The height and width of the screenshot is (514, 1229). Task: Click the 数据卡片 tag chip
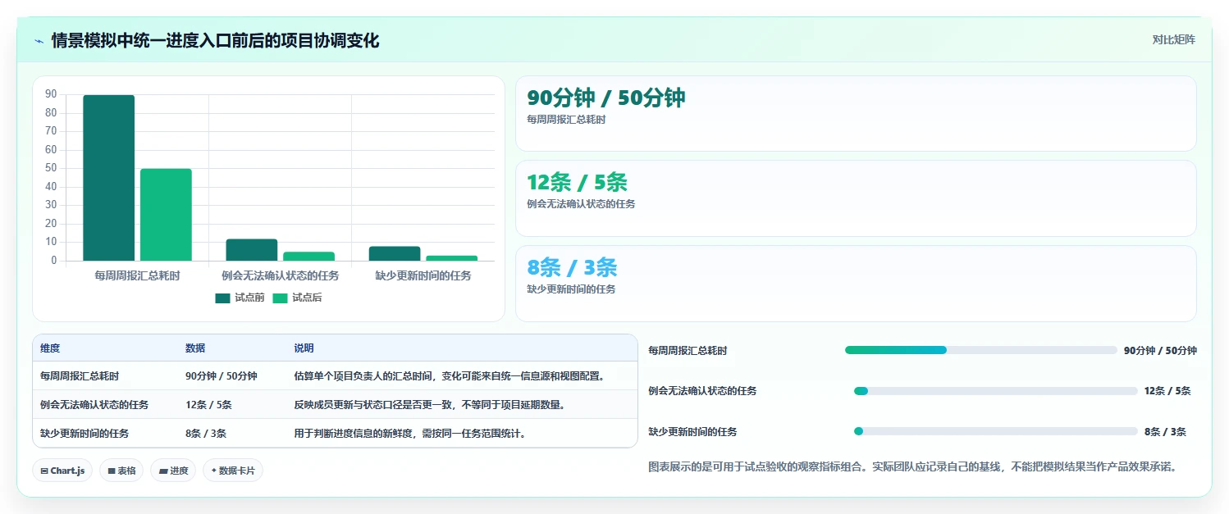pyautogui.click(x=233, y=471)
